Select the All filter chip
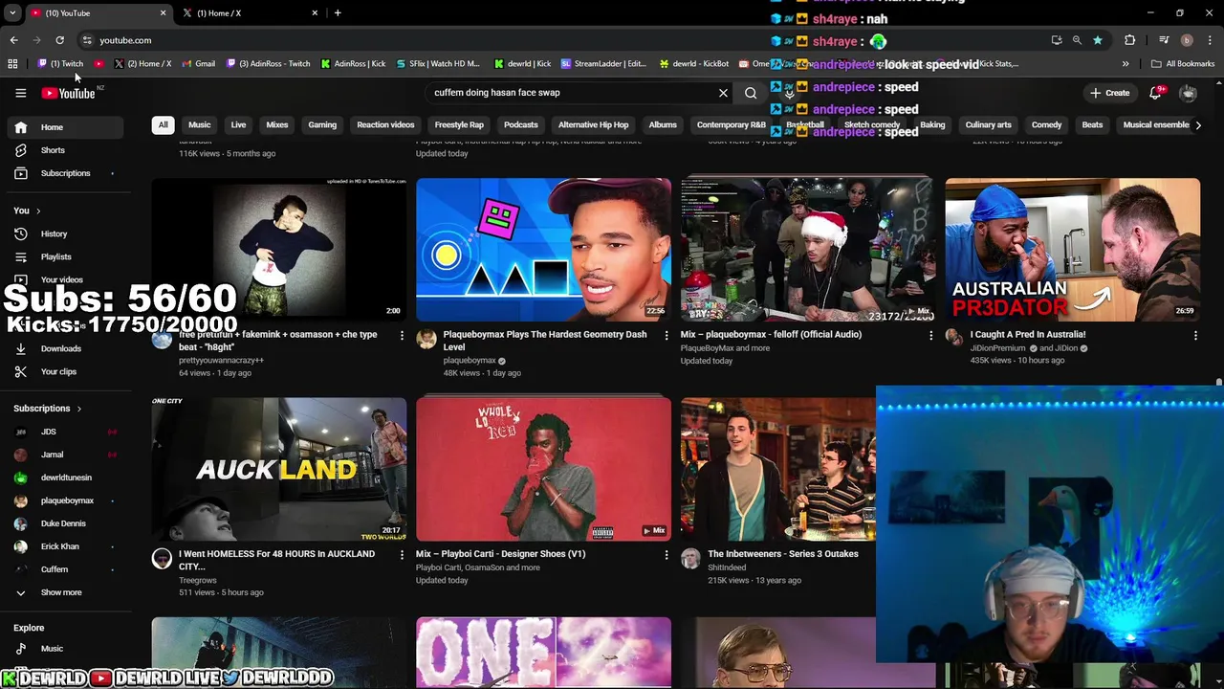1224x689 pixels. point(163,124)
